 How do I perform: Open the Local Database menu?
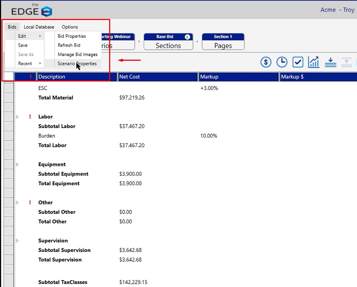[39, 27]
